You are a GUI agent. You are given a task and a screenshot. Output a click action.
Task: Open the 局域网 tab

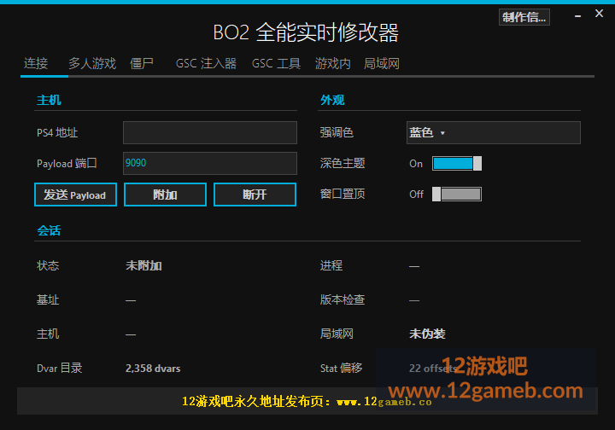click(x=381, y=63)
